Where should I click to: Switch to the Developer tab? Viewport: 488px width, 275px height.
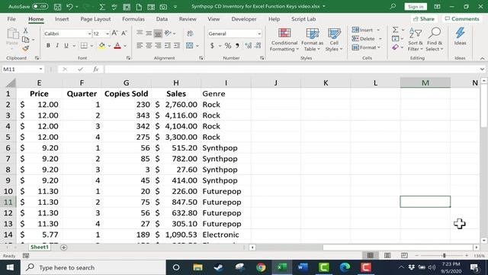(x=244, y=19)
